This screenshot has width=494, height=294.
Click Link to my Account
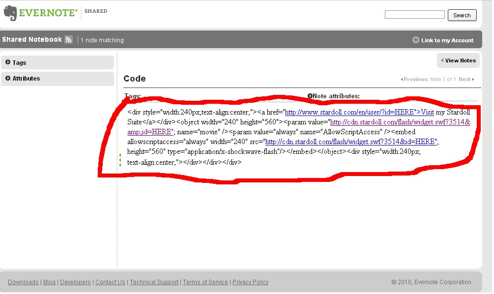tap(447, 40)
